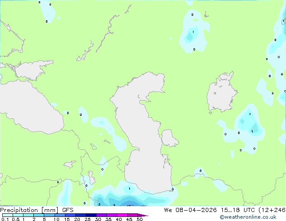Click the Sea of Azov on the map
The height and width of the screenshot is (221, 286).
[32, 70]
